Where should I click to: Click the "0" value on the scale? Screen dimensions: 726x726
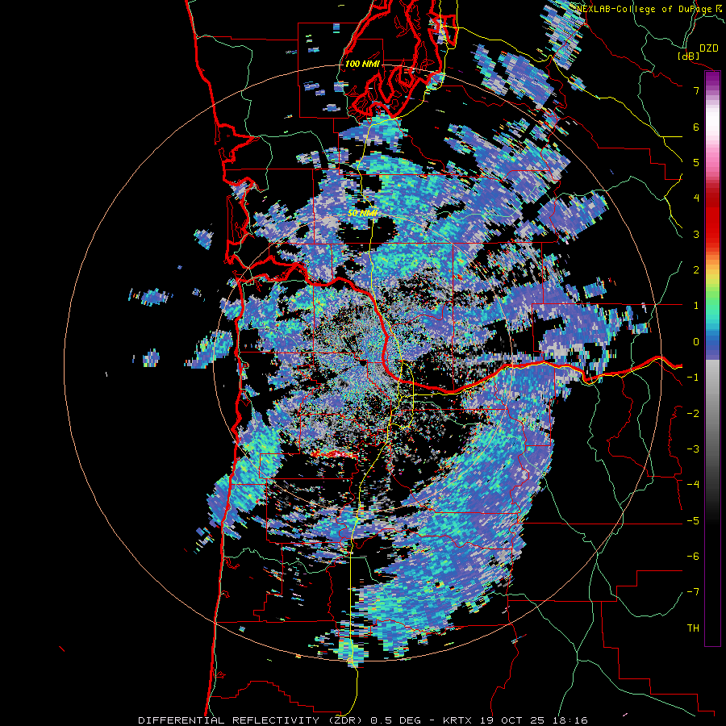pyautogui.click(x=696, y=342)
